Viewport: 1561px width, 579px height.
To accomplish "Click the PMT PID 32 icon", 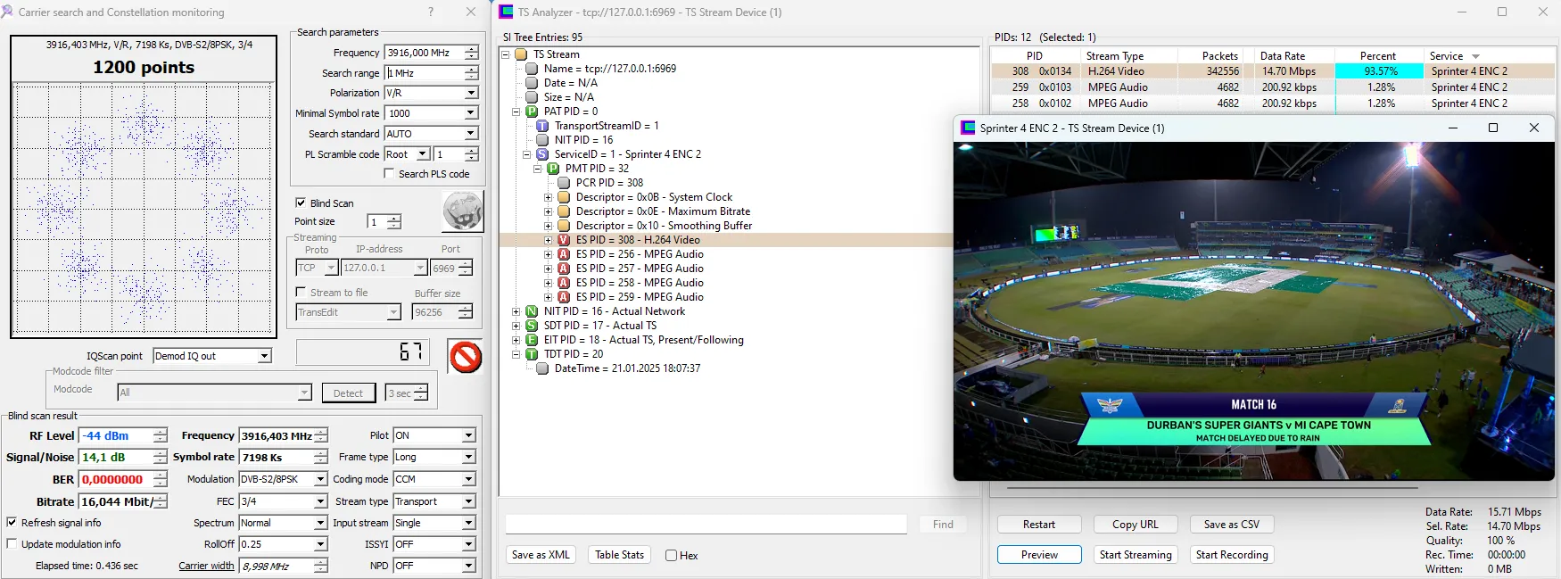I will [x=553, y=169].
